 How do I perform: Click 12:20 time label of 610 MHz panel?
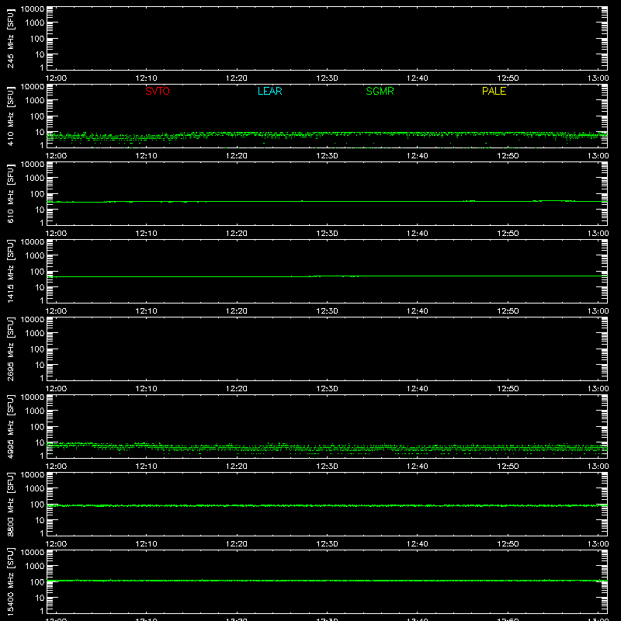click(237, 234)
